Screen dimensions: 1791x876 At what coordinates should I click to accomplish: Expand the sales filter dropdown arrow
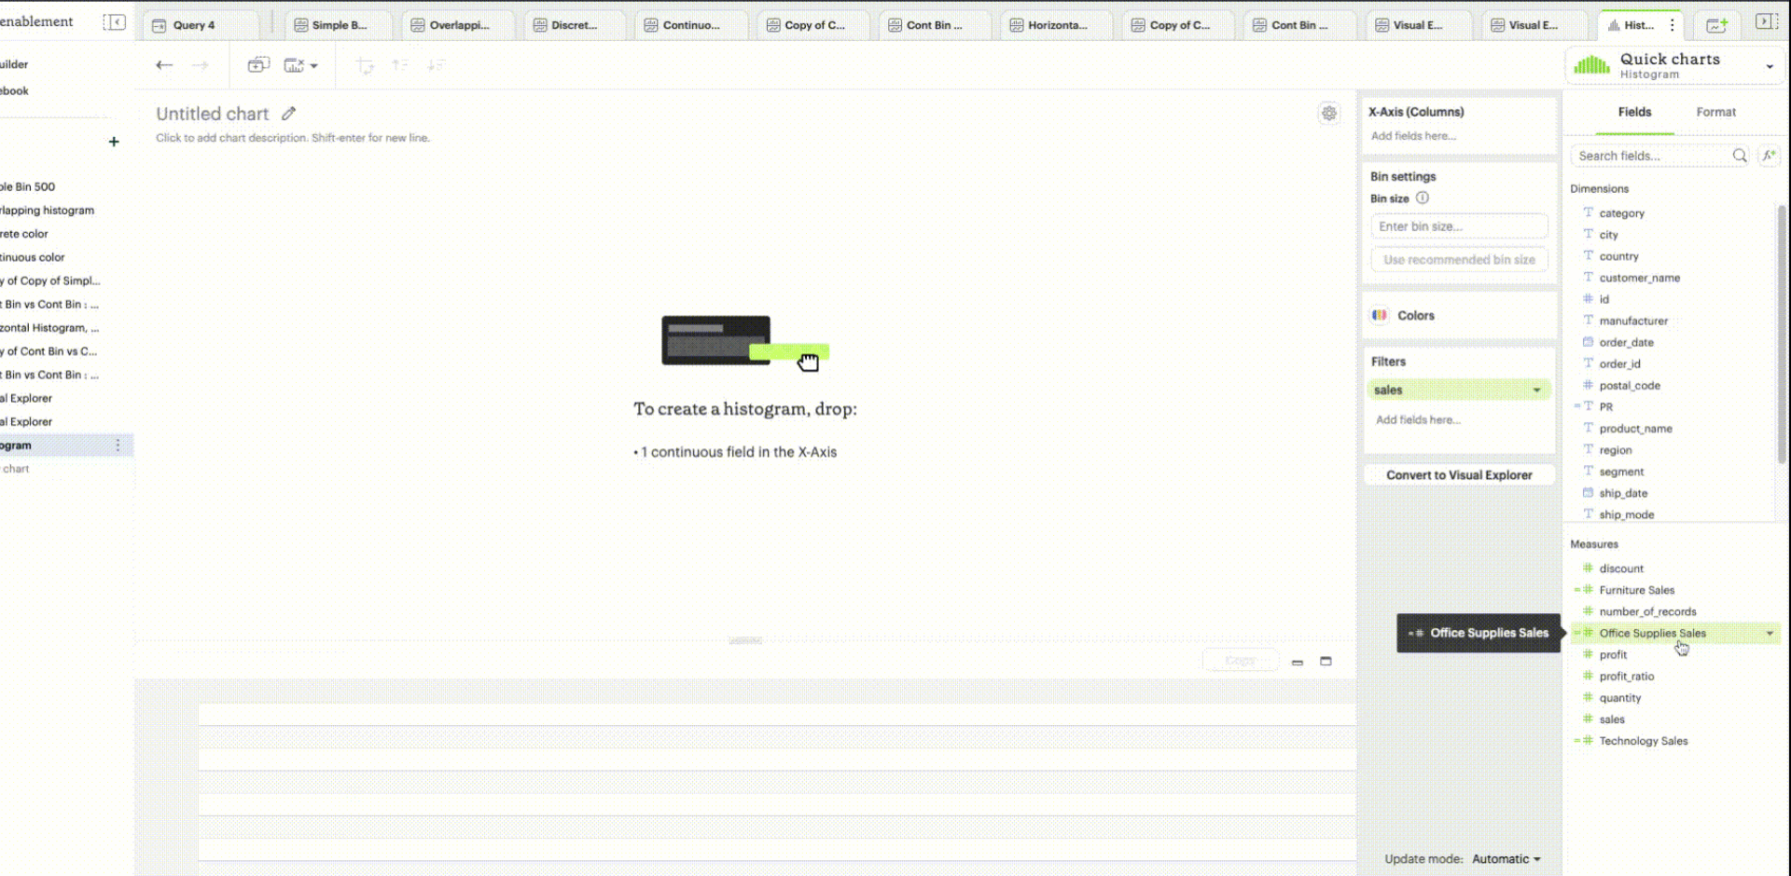[1536, 390]
